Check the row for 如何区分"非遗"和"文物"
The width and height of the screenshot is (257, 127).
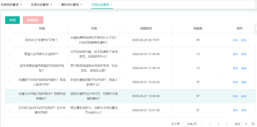[x=10, y=40]
